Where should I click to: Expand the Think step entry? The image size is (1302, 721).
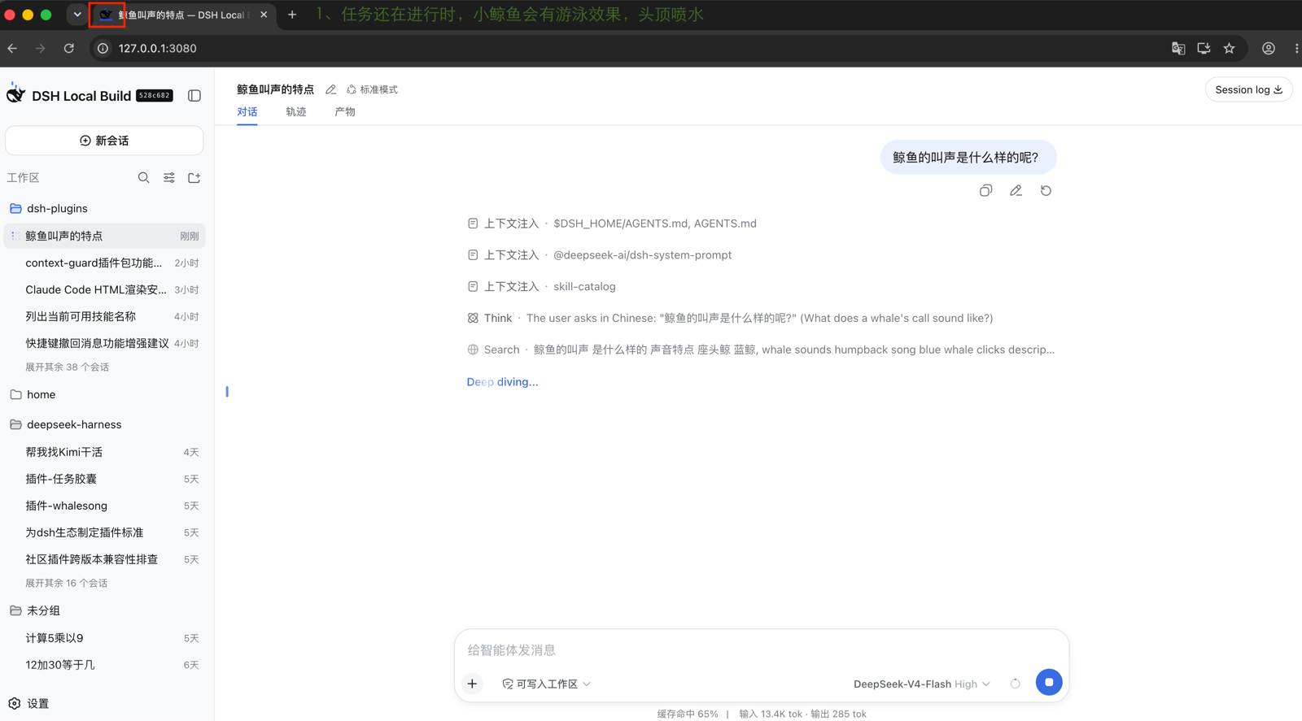(x=730, y=319)
